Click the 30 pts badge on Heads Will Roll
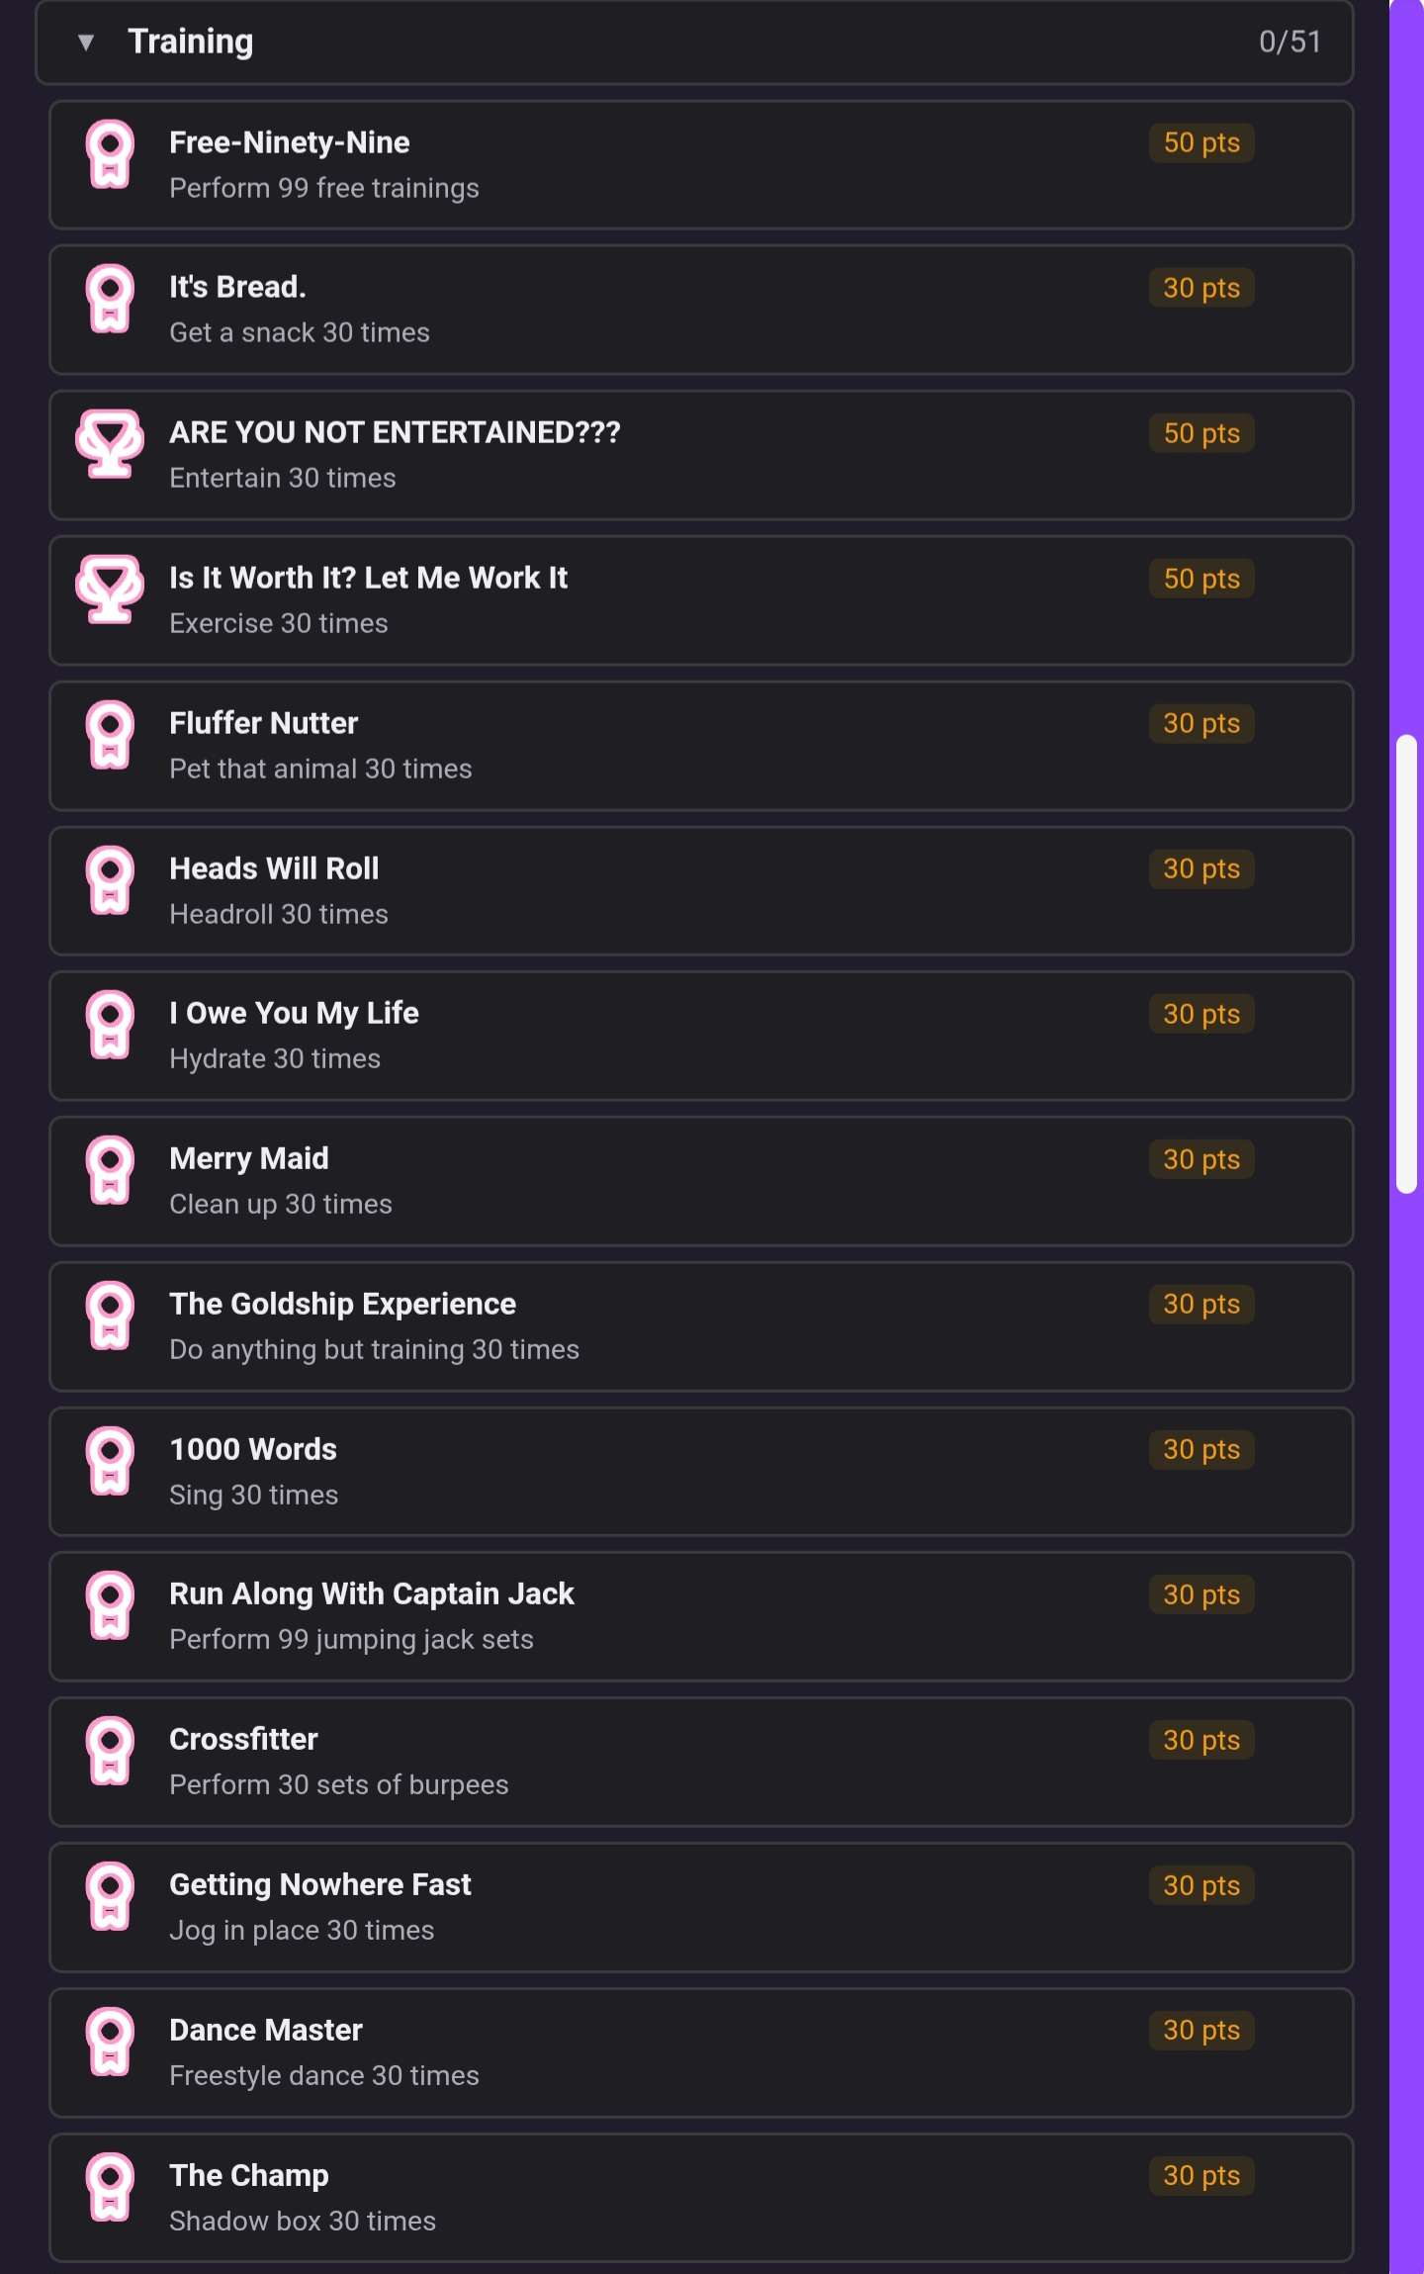This screenshot has height=2274, width=1424. tap(1201, 868)
